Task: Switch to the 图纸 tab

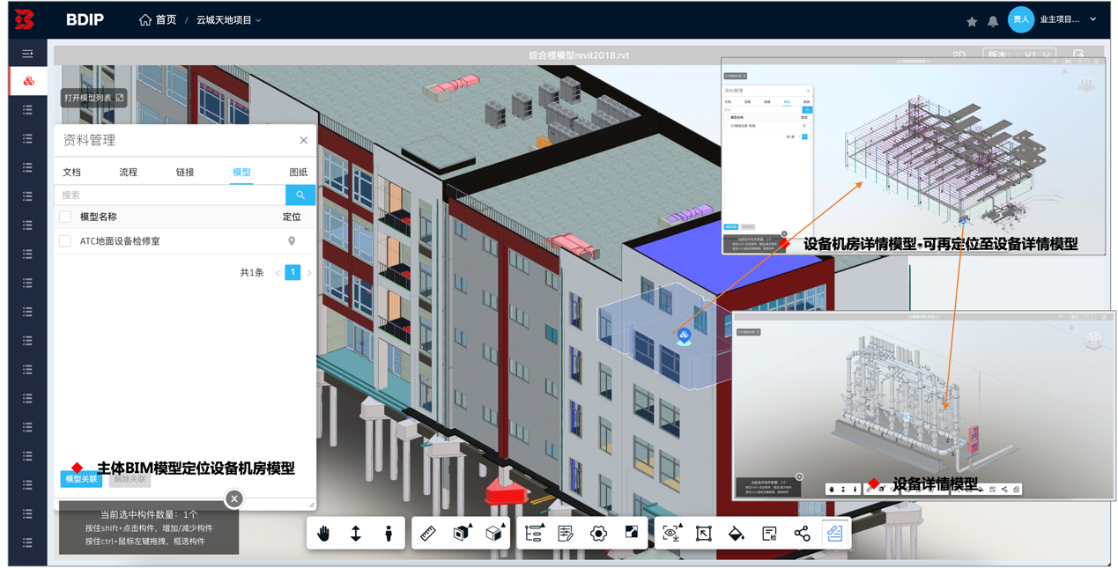Action: point(299,173)
